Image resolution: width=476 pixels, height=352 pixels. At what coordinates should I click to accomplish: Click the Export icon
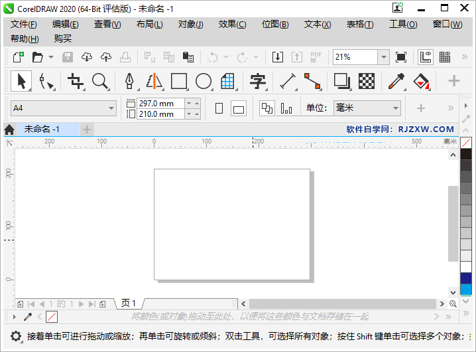(x=297, y=57)
